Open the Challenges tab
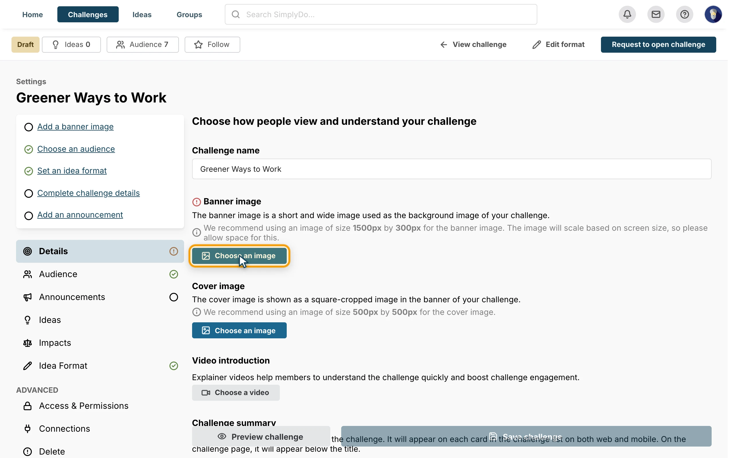 tap(88, 15)
